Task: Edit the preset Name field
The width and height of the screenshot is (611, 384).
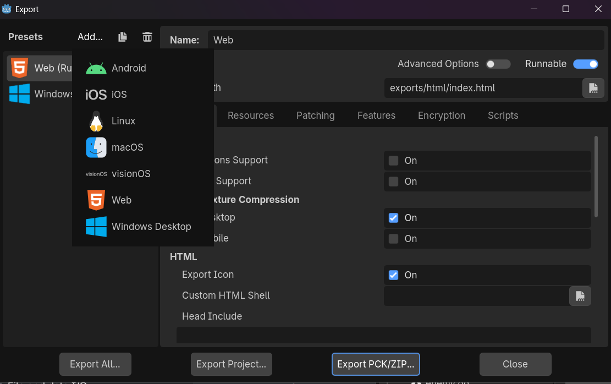Action: 406,40
